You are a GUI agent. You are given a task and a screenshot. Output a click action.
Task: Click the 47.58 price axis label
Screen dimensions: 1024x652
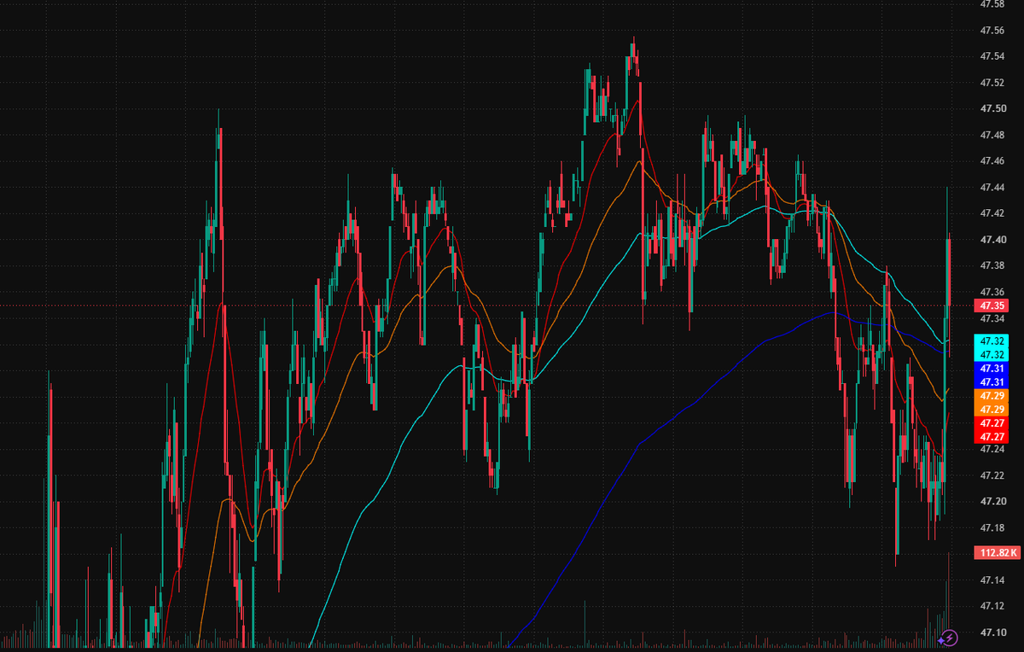click(992, 4)
